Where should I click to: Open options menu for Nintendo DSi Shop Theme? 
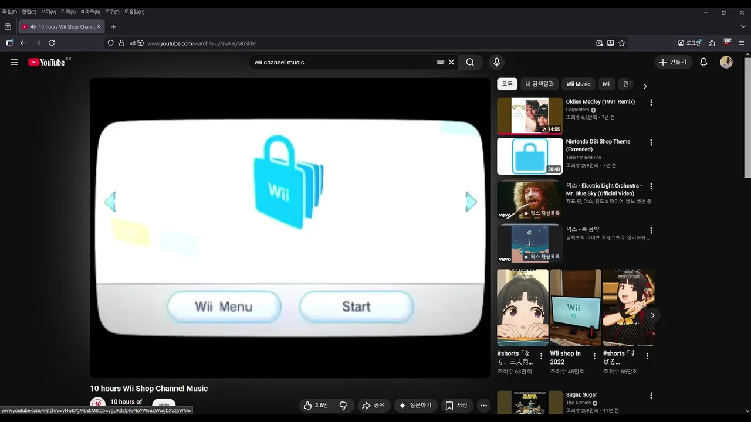651,142
